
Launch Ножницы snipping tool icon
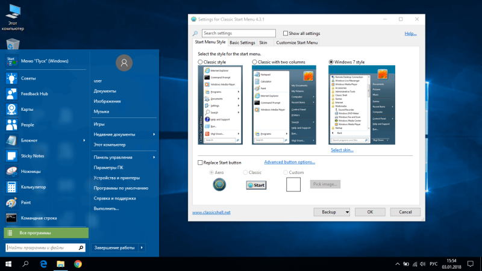11,172
